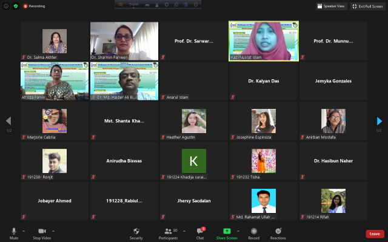
Task: Go to next page of participants
Action: [x=380, y=121]
